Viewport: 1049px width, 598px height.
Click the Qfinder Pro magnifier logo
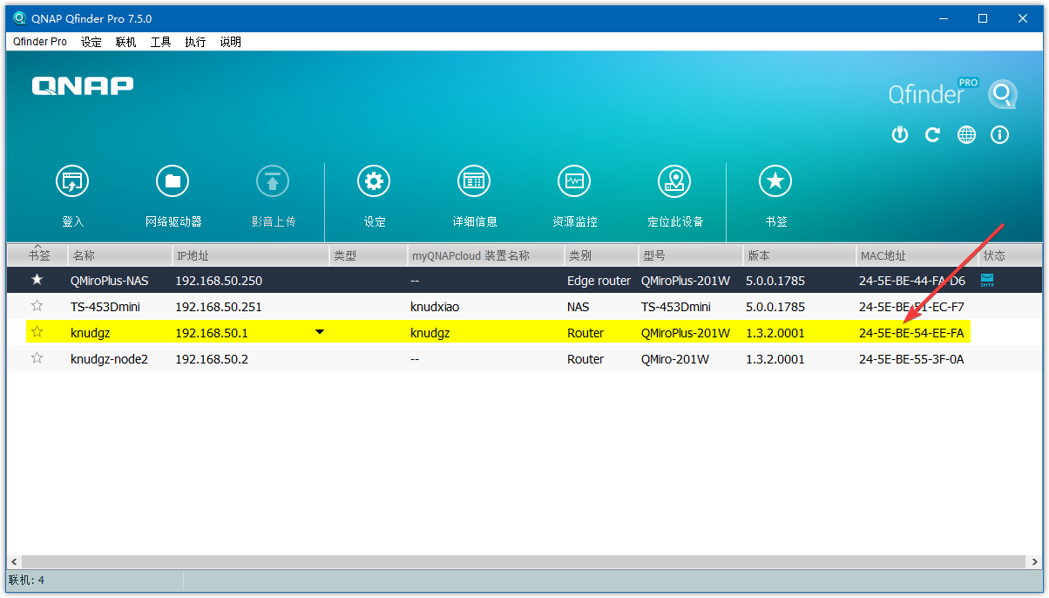pyautogui.click(x=1003, y=94)
